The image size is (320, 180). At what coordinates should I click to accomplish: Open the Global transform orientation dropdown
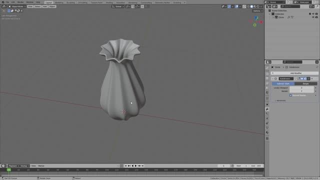tap(118, 6)
